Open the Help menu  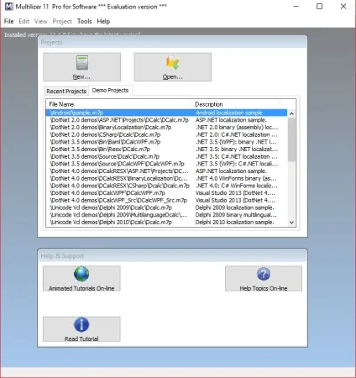point(103,21)
